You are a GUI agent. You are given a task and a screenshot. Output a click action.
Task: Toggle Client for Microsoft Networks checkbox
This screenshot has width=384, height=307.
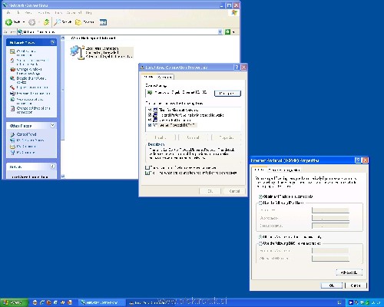tap(150, 110)
